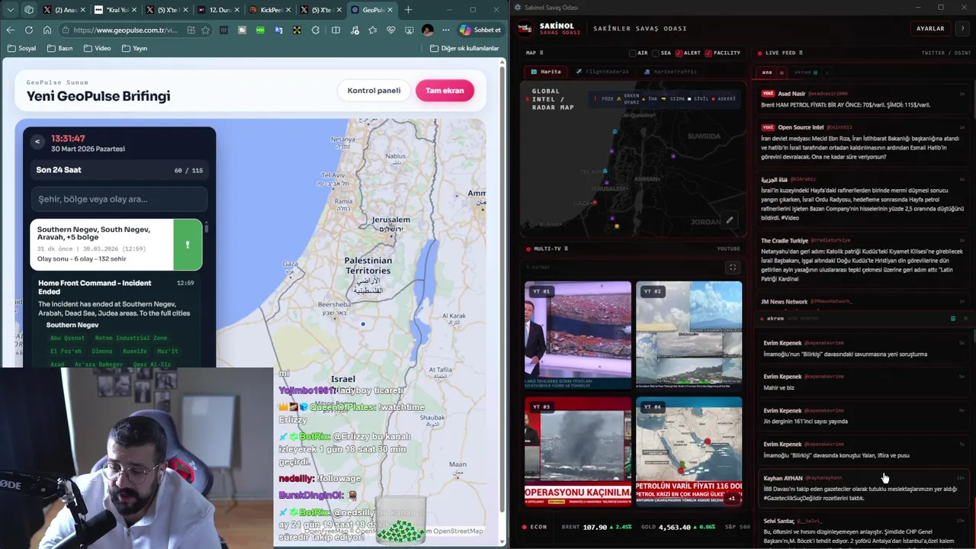
Task: Collapse GeoPulse side panel with back arrow
Action: [x=37, y=142]
